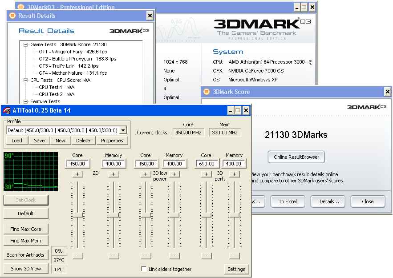Increase 2D Core clock with plus button
This screenshot has height=278, width=393.
(78, 174)
